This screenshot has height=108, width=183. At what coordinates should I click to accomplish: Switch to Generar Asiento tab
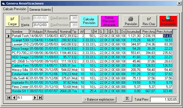pyautogui.click(x=40, y=10)
